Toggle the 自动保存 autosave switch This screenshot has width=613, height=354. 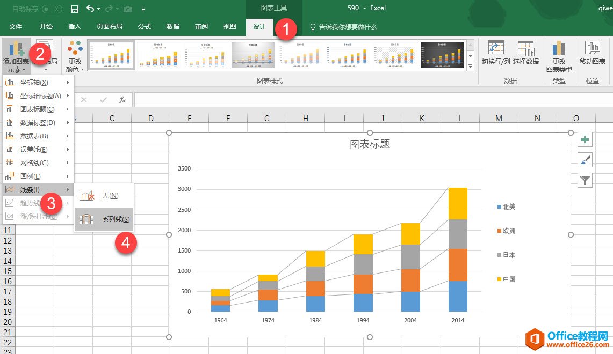(x=52, y=9)
